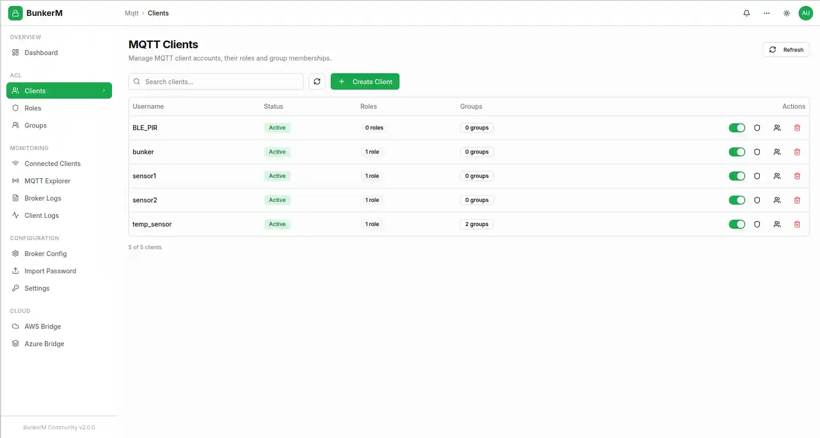The height and width of the screenshot is (438, 820).
Task: Click inside the Search clients field
Action: (x=216, y=81)
